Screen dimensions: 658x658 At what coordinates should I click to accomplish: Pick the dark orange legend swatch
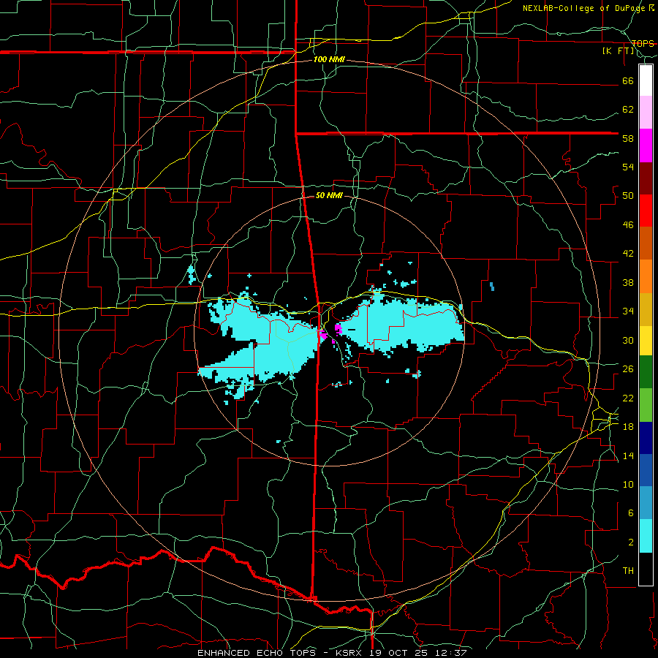[x=646, y=243]
